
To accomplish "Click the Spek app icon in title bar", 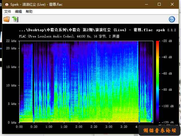I will [x=6, y=4].
